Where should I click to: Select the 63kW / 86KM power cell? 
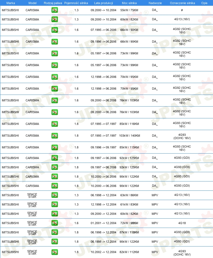coord(129,195)
